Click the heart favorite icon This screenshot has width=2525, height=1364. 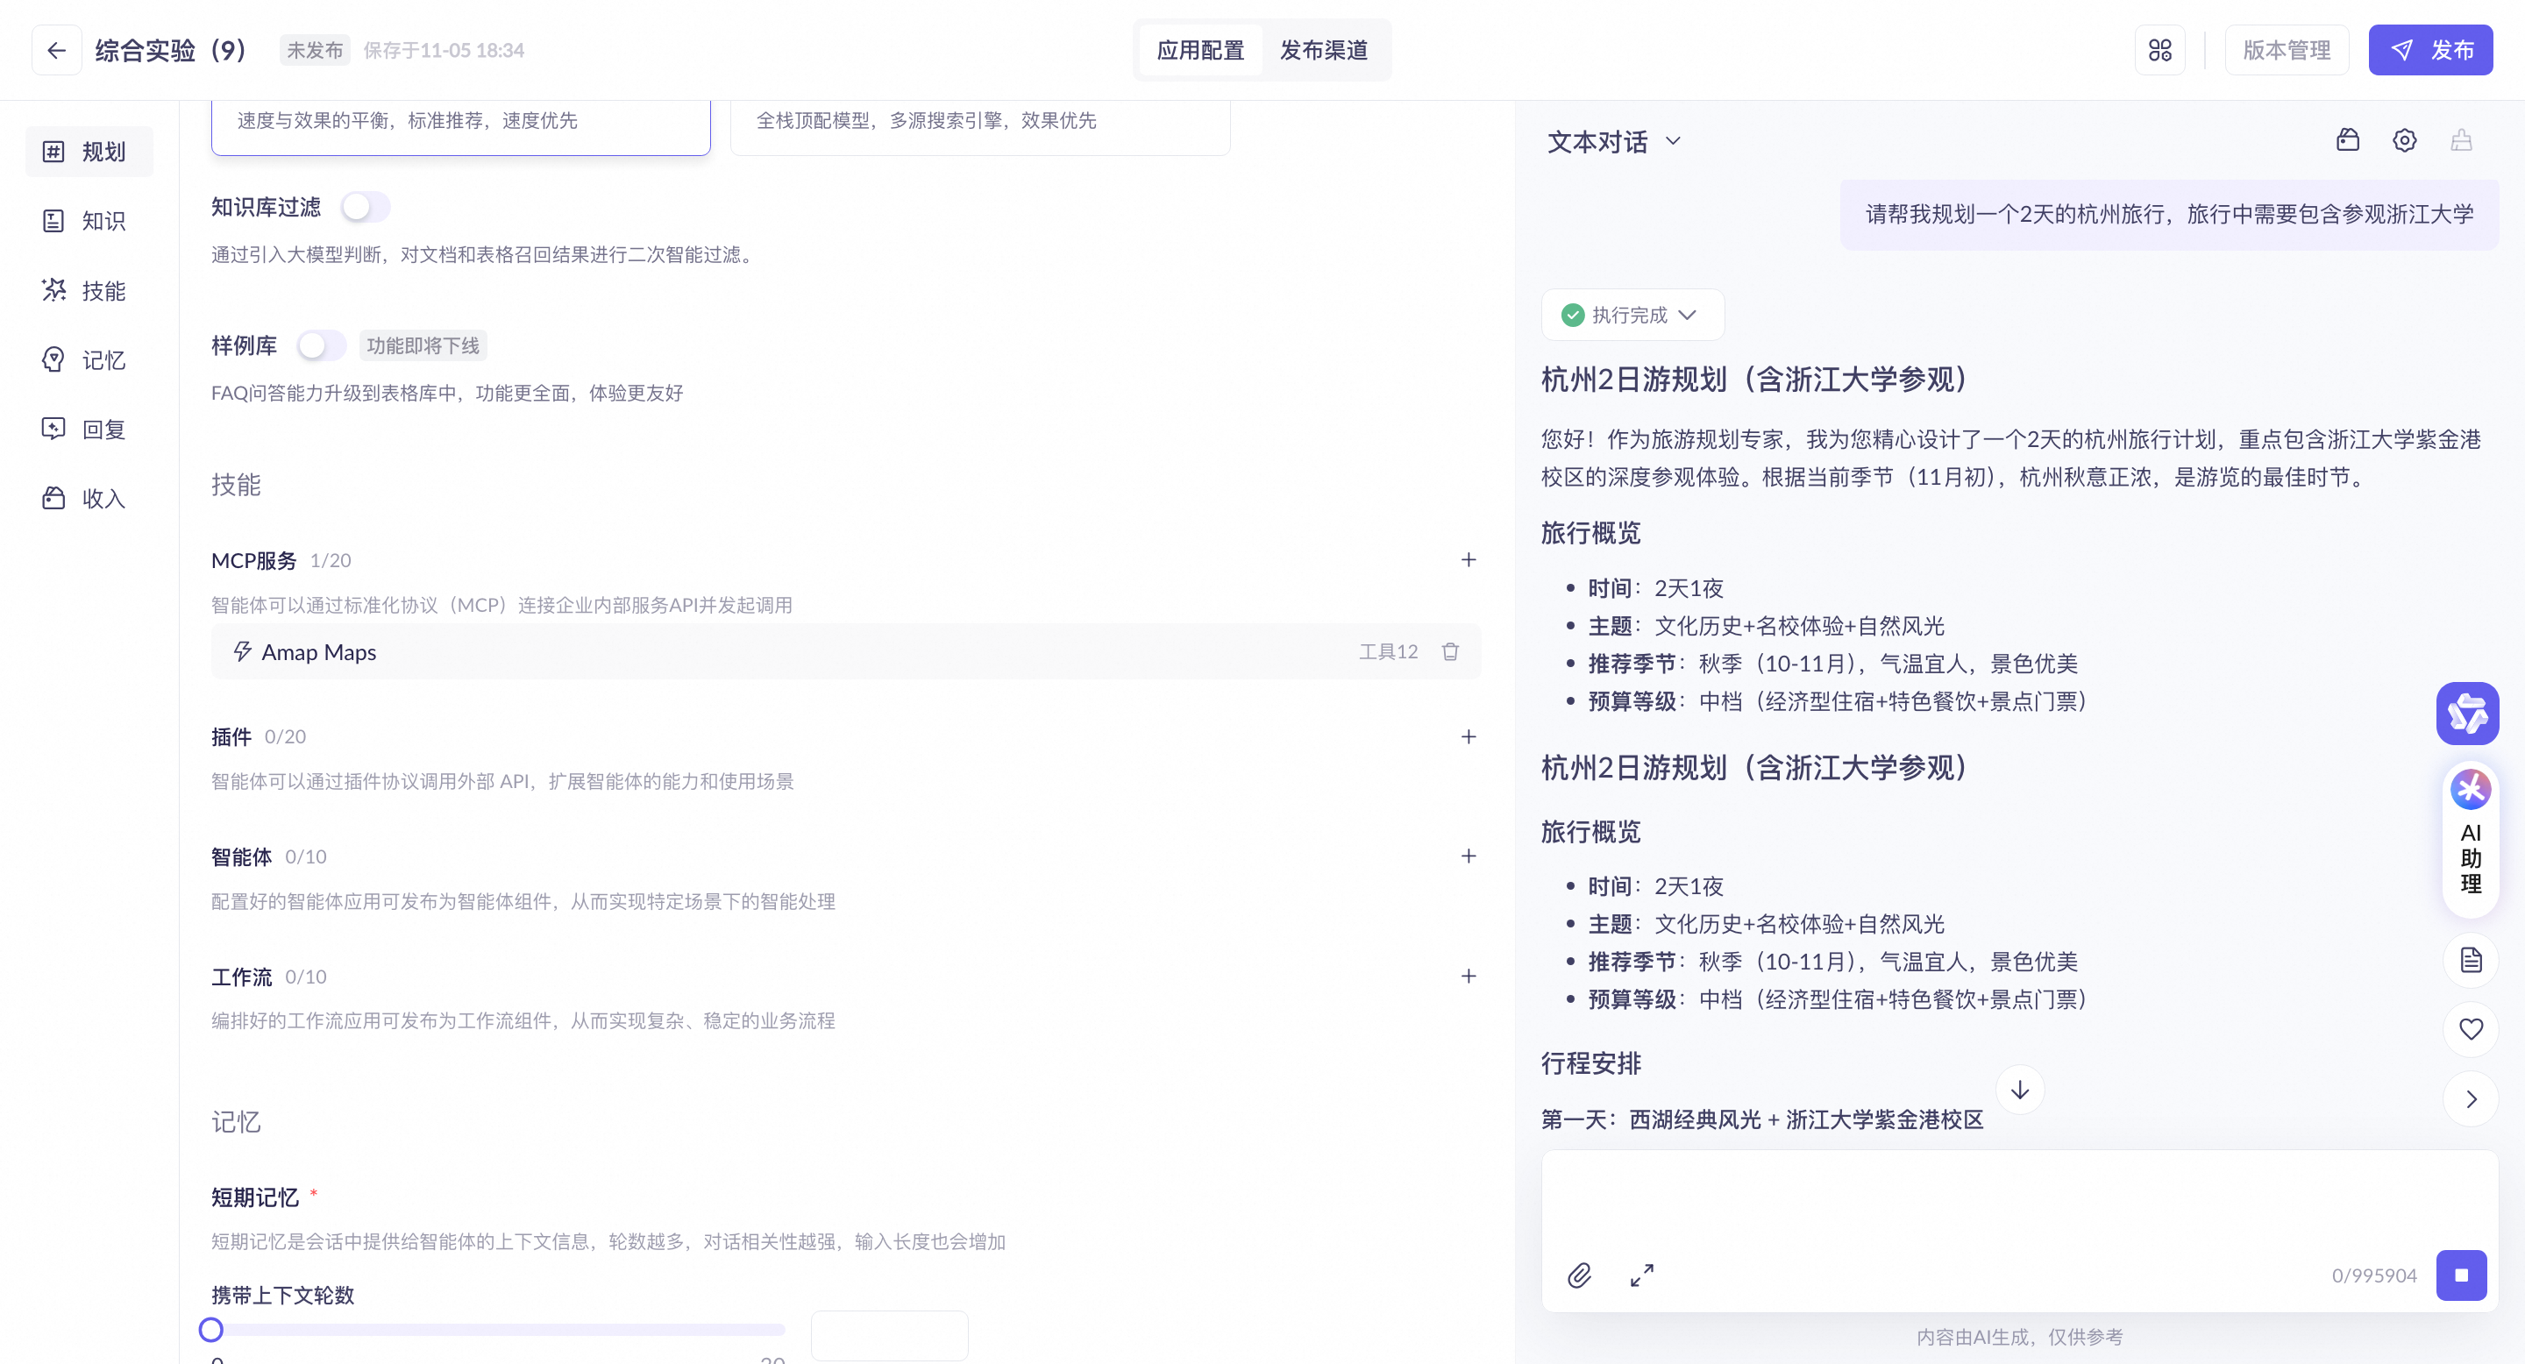click(x=2470, y=1029)
